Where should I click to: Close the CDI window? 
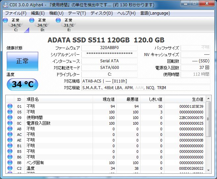click(207, 3)
